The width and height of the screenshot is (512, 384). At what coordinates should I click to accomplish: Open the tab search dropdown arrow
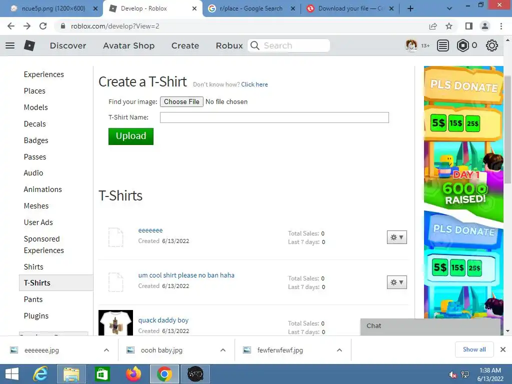449,8
